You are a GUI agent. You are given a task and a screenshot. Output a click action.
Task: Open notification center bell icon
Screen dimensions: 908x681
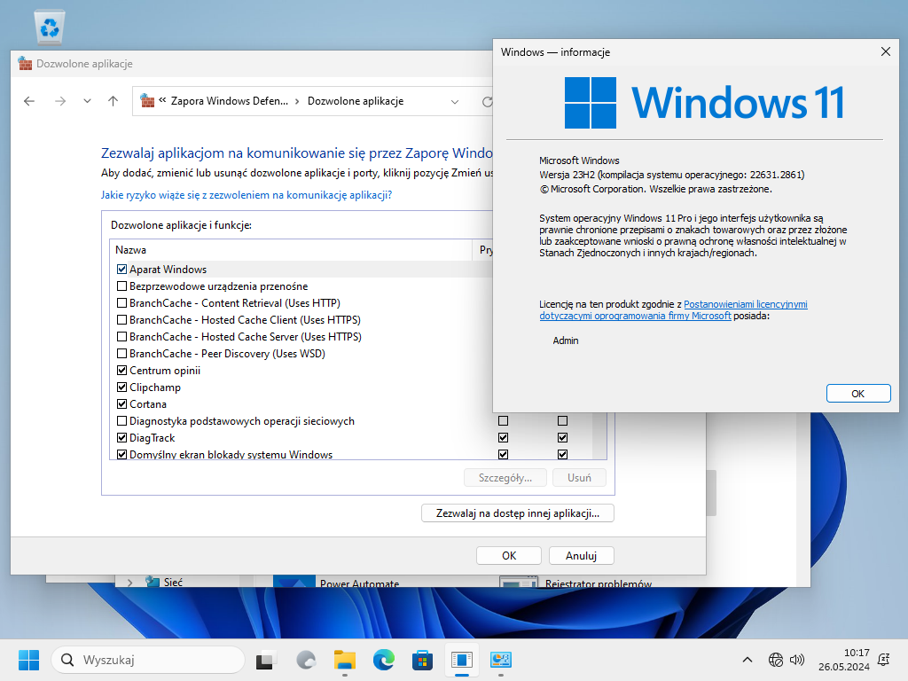coord(884,660)
